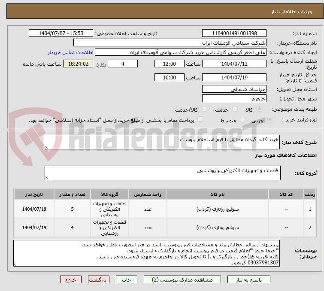
Task: Click the 12:00 time field
Action: point(169,64)
